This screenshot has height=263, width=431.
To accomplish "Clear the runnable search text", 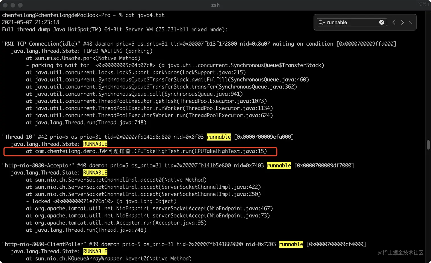I will (x=381, y=22).
